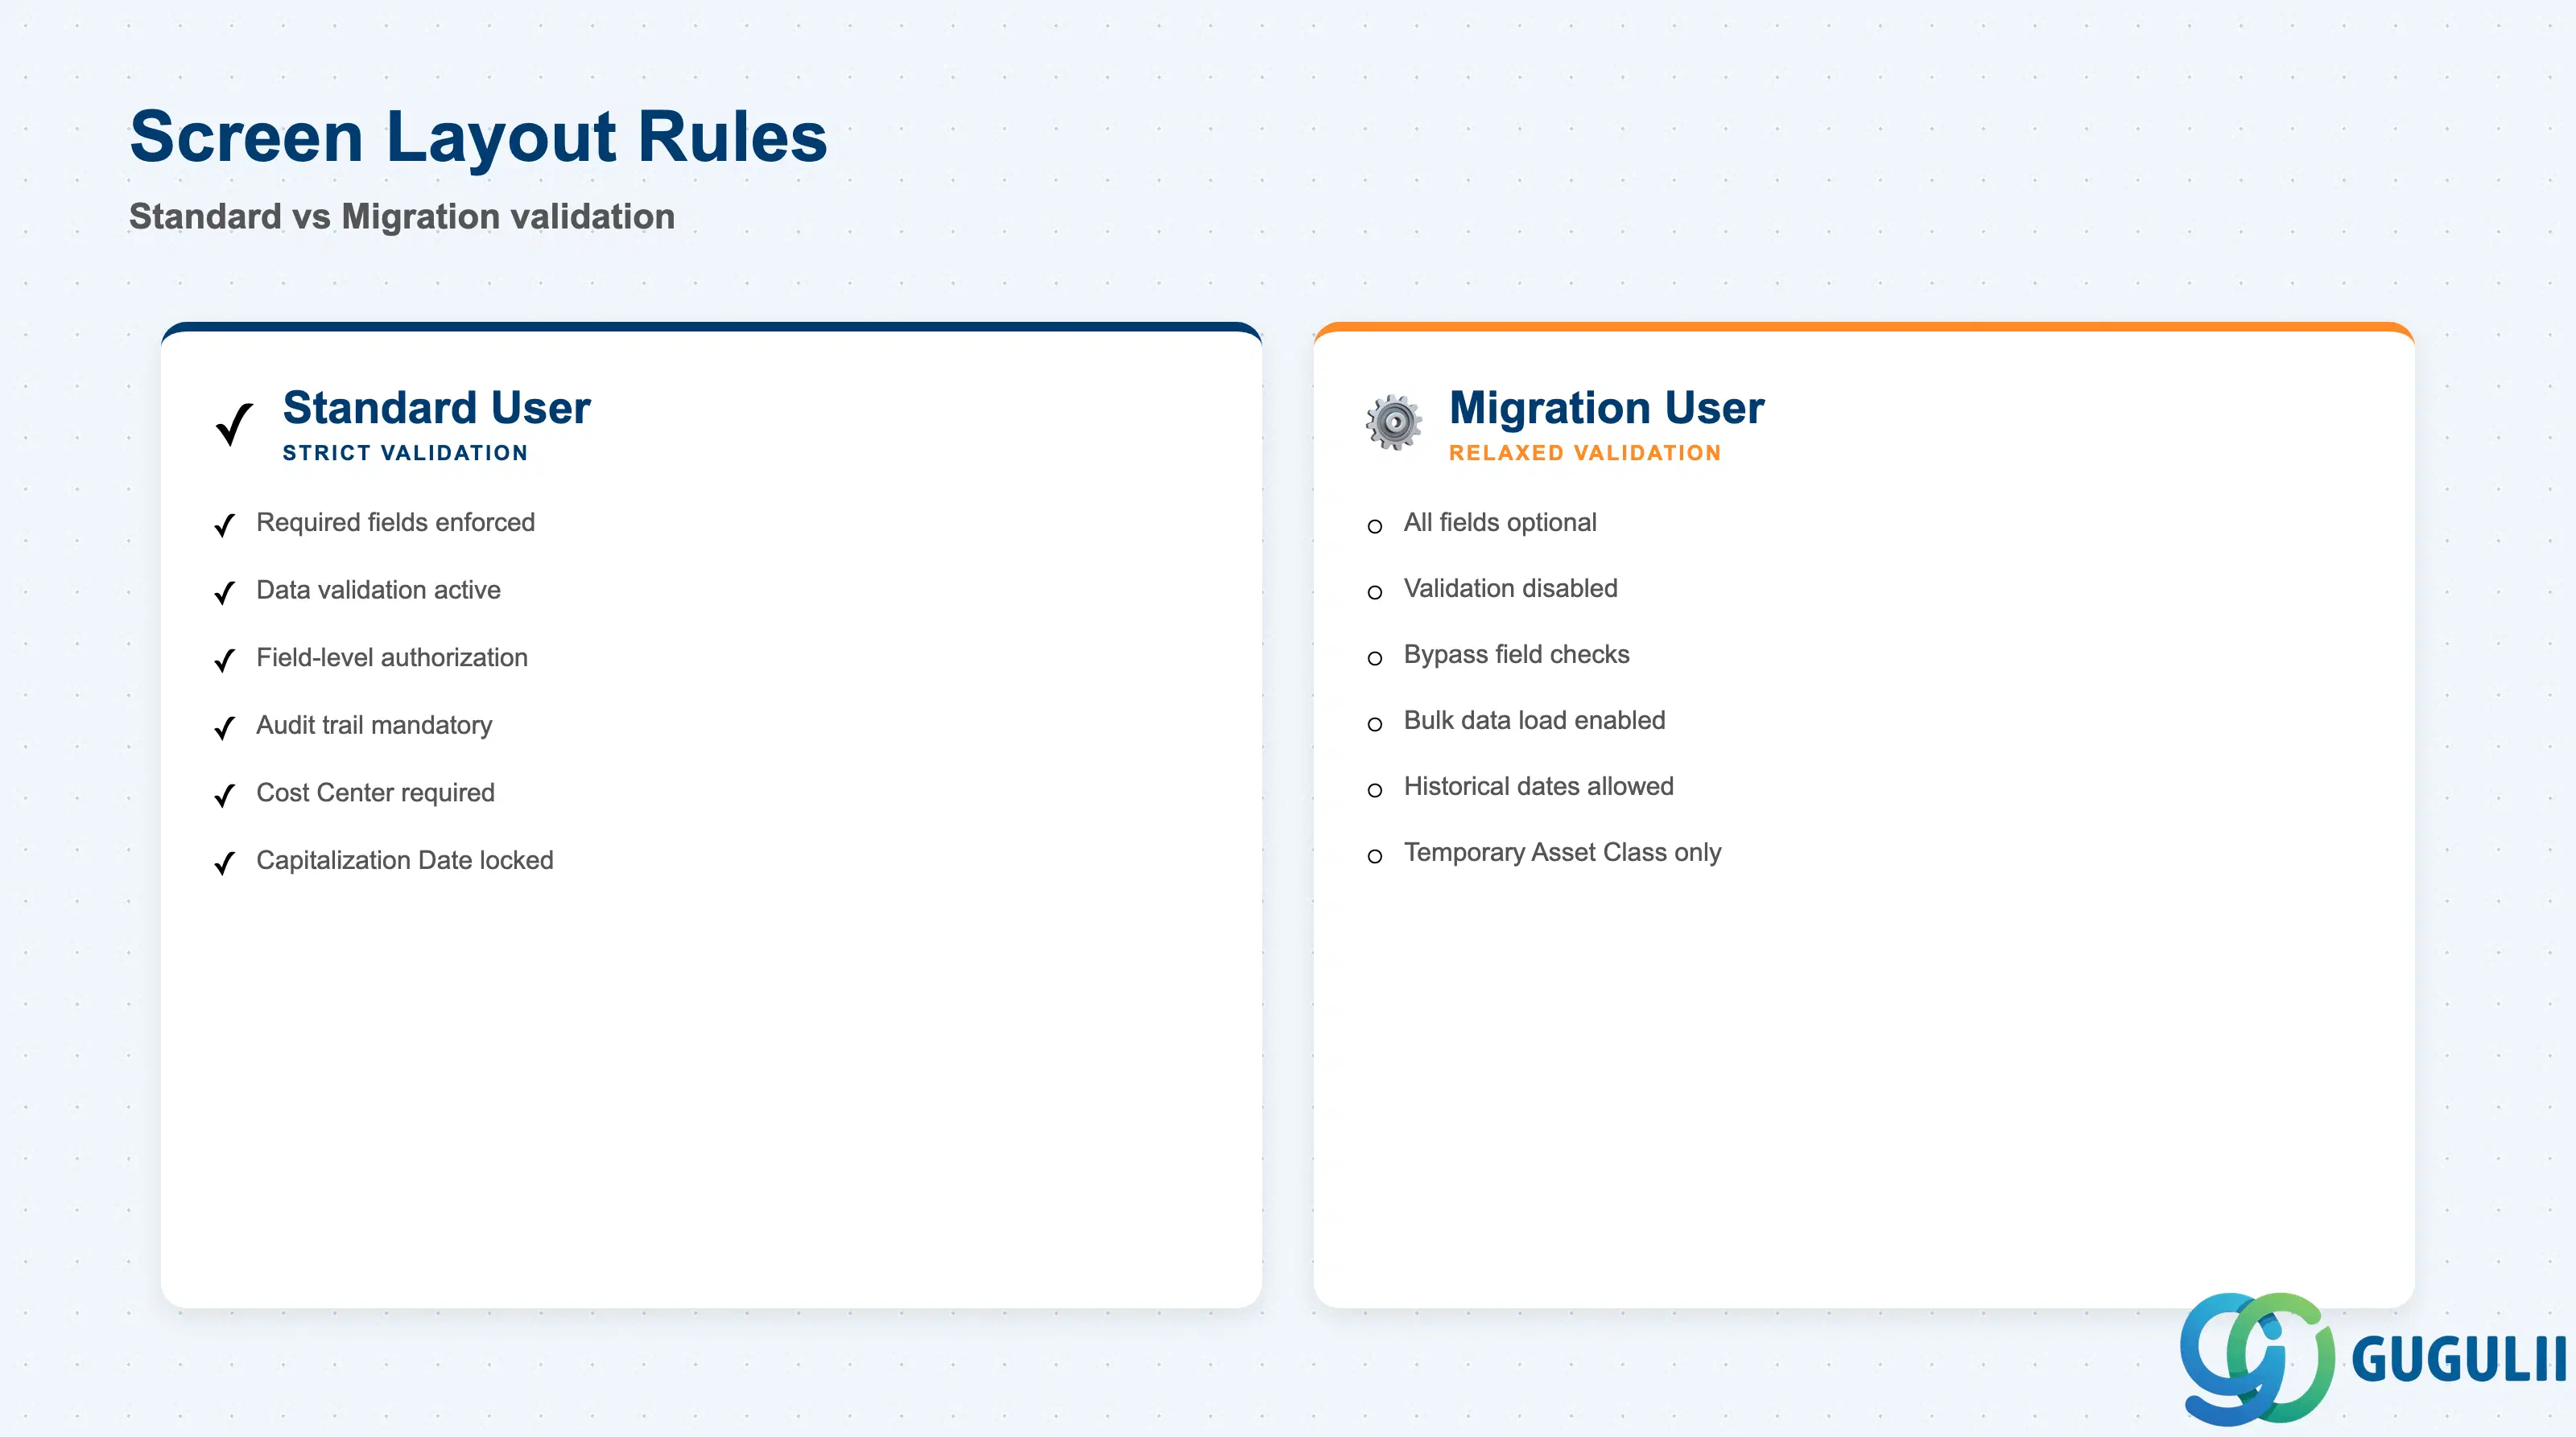Click the RELAXED VALIDATION orange label

[1585, 453]
